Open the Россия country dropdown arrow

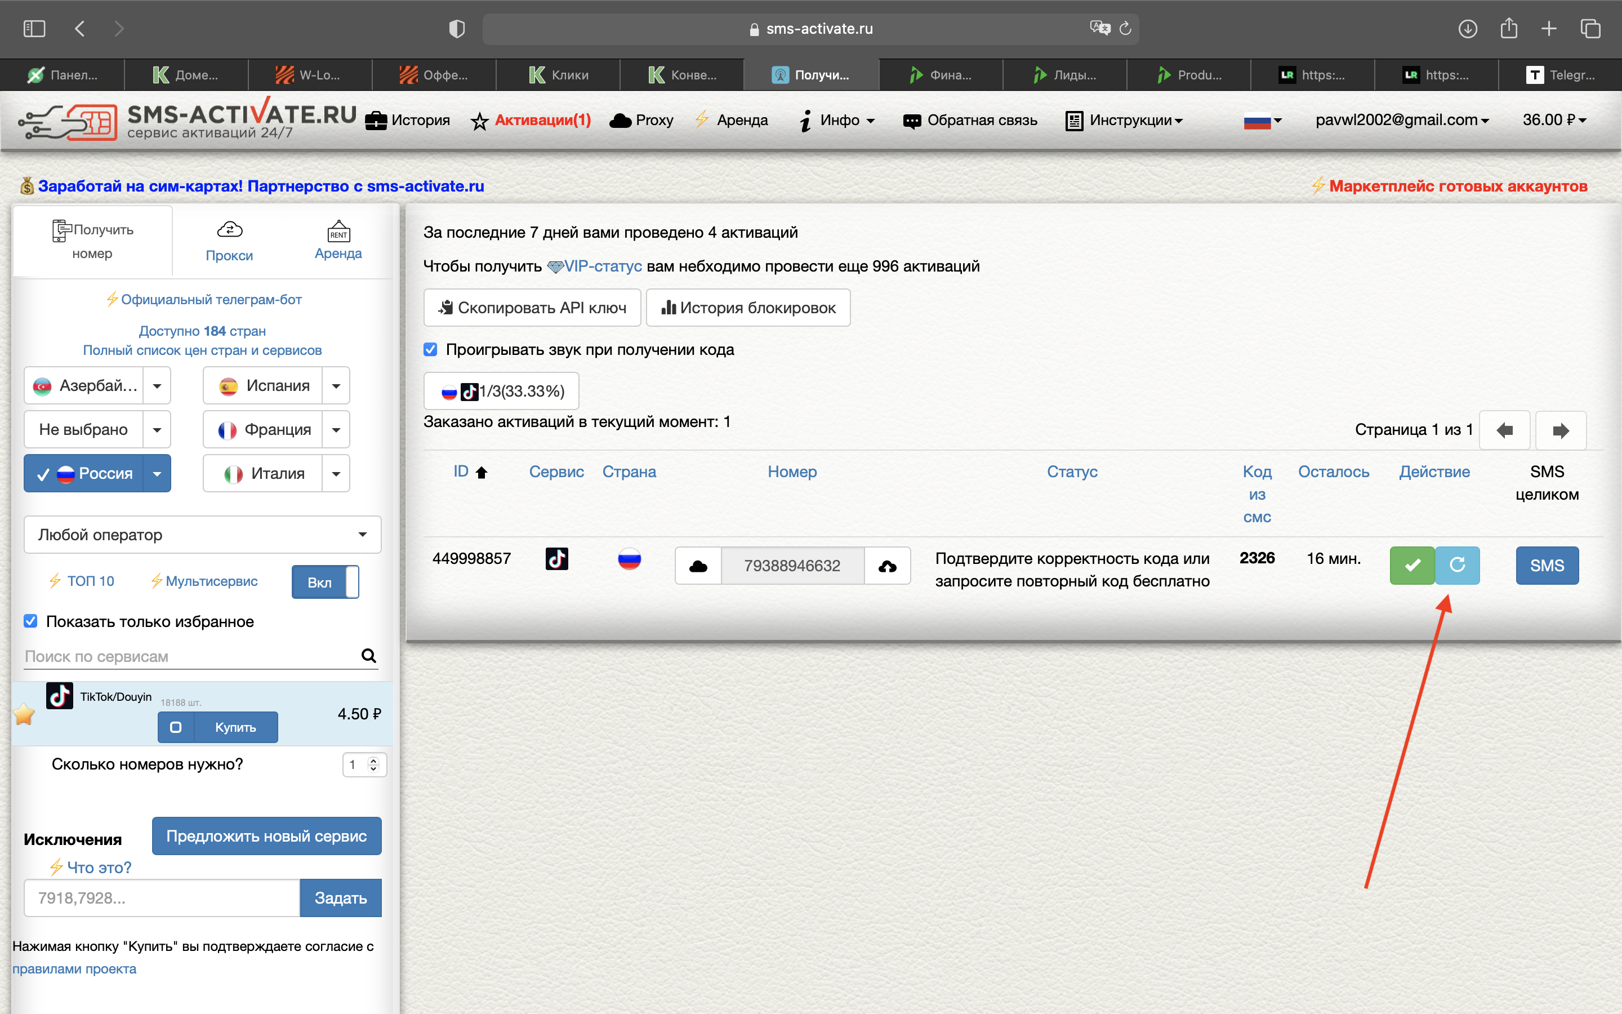click(157, 473)
